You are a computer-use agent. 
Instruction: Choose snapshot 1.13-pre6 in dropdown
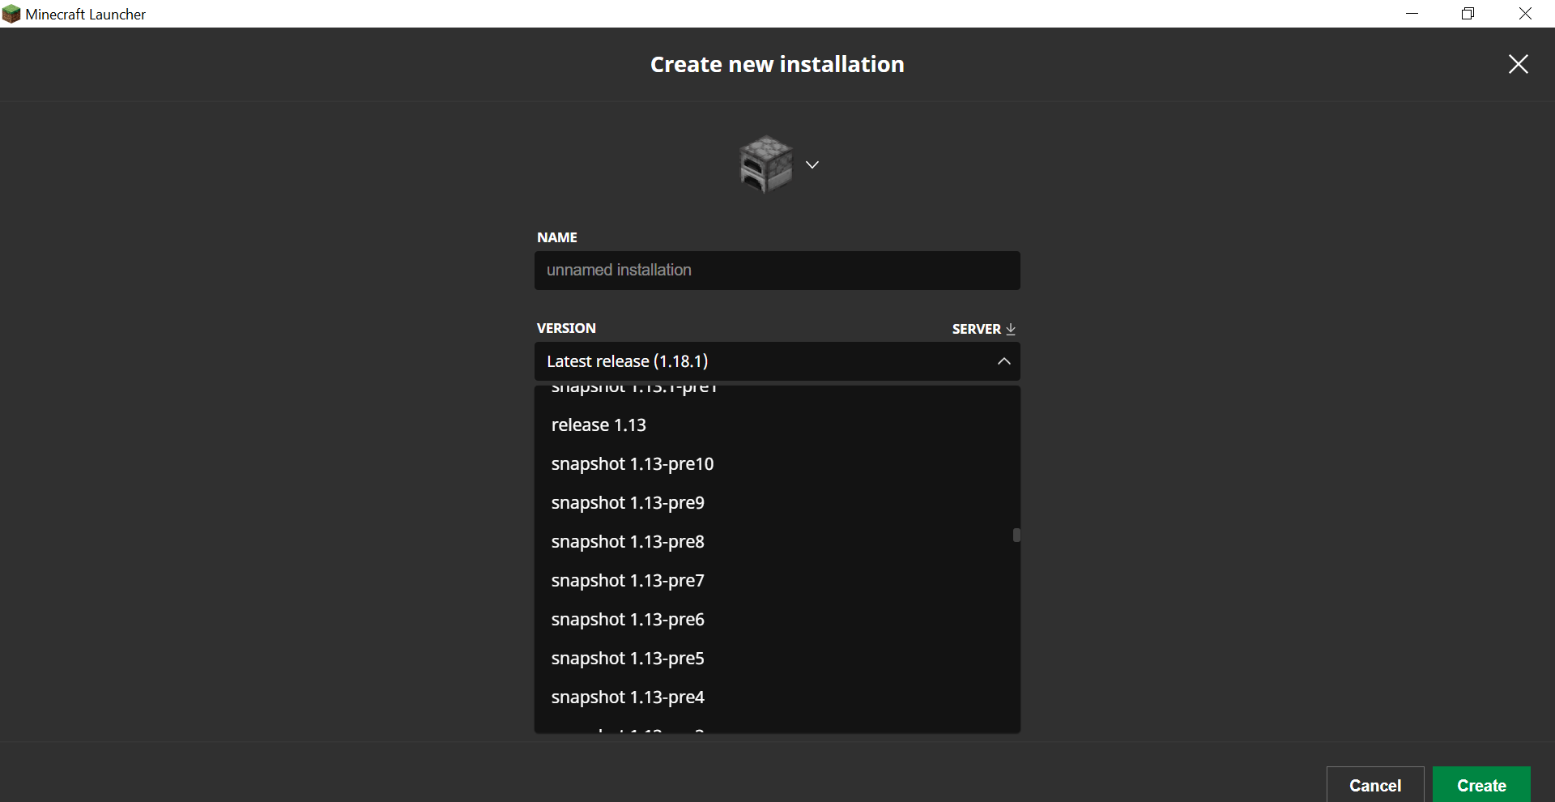[628, 620]
